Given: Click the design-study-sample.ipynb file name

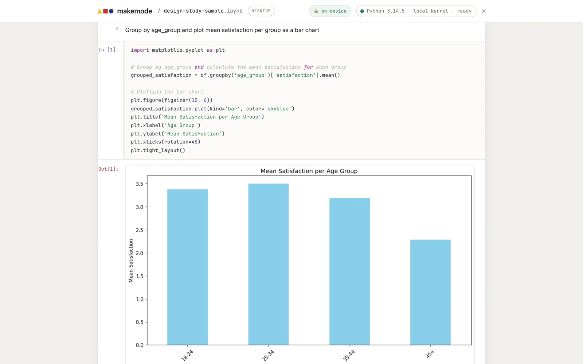Looking at the screenshot, I should (203, 11).
